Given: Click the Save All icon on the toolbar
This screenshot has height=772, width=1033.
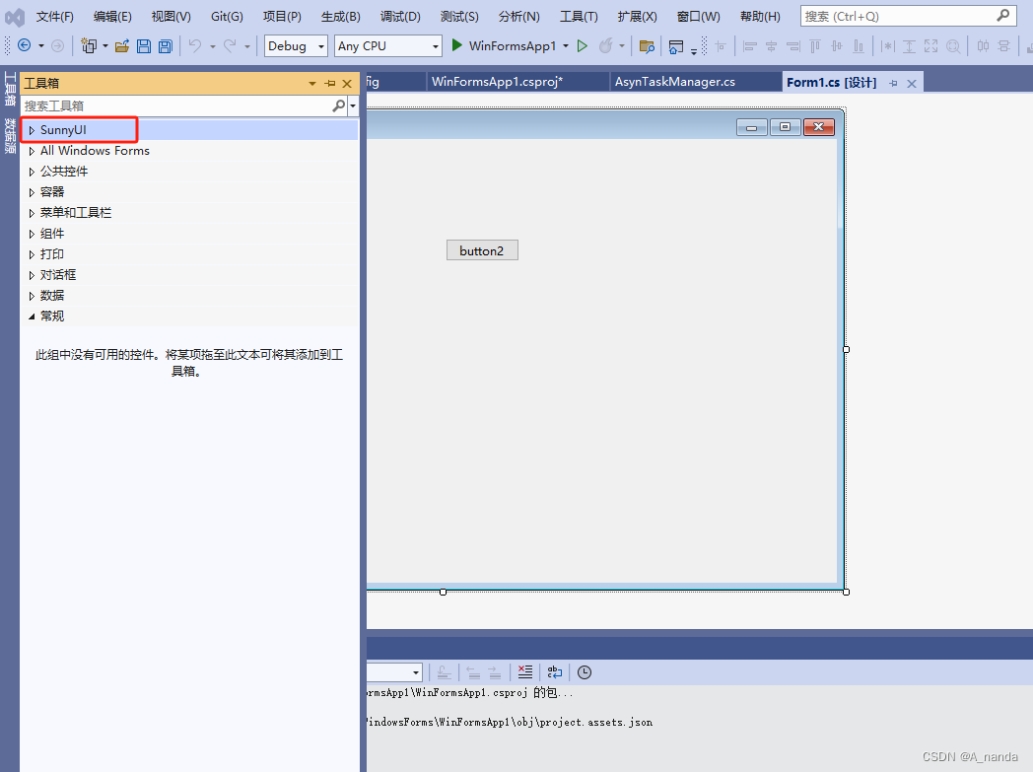Looking at the screenshot, I should tap(165, 45).
